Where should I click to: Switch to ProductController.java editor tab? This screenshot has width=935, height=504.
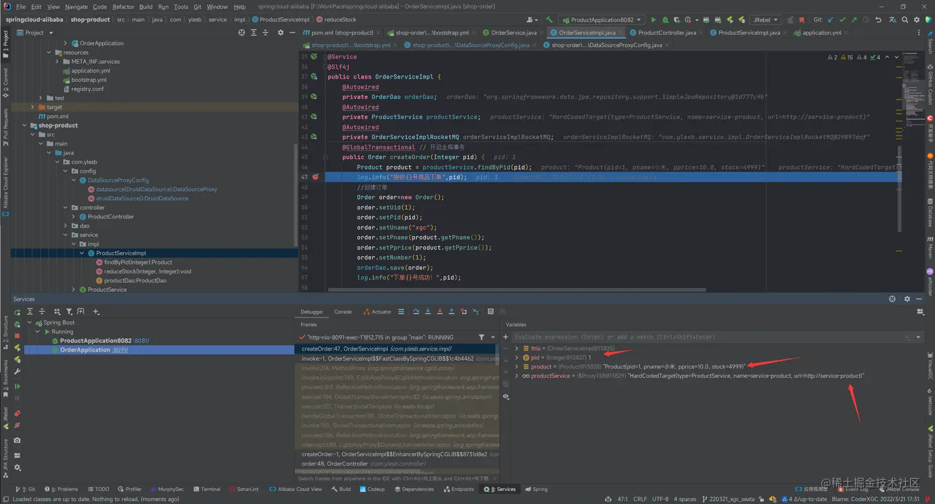tap(667, 33)
